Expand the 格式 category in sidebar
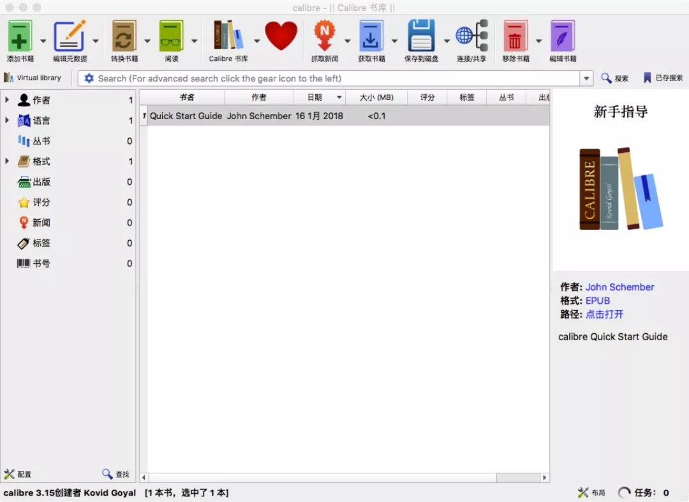Image resolution: width=689 pixels, height=502 pixels. tap(7, 161)
